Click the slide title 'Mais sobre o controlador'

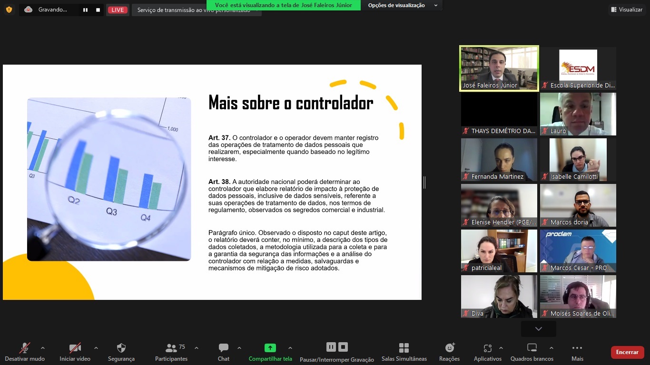(x=291, y=103)
